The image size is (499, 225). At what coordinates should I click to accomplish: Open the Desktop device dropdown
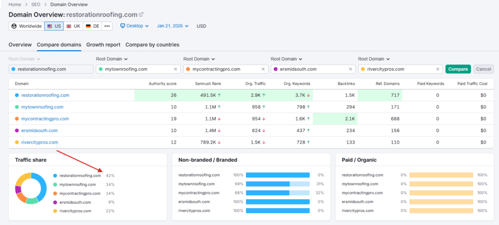click(135, 26)
